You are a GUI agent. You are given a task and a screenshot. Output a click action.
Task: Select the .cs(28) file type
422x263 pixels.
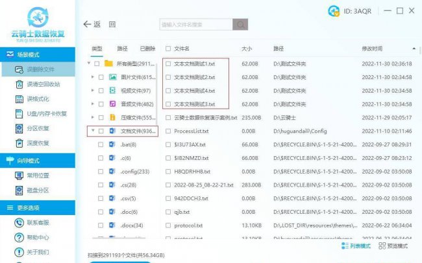click(x=128, y=185)
